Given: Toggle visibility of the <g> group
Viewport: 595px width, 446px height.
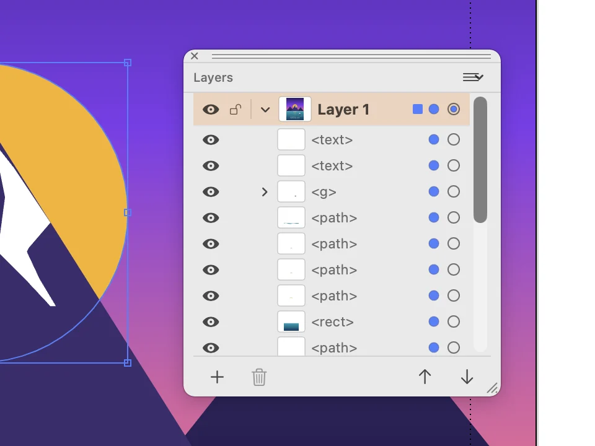Looking at the screenshot, I should 211,192.
